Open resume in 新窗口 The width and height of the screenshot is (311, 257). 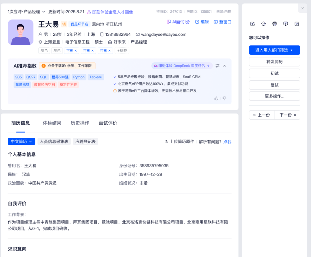(x=222, y=22)
